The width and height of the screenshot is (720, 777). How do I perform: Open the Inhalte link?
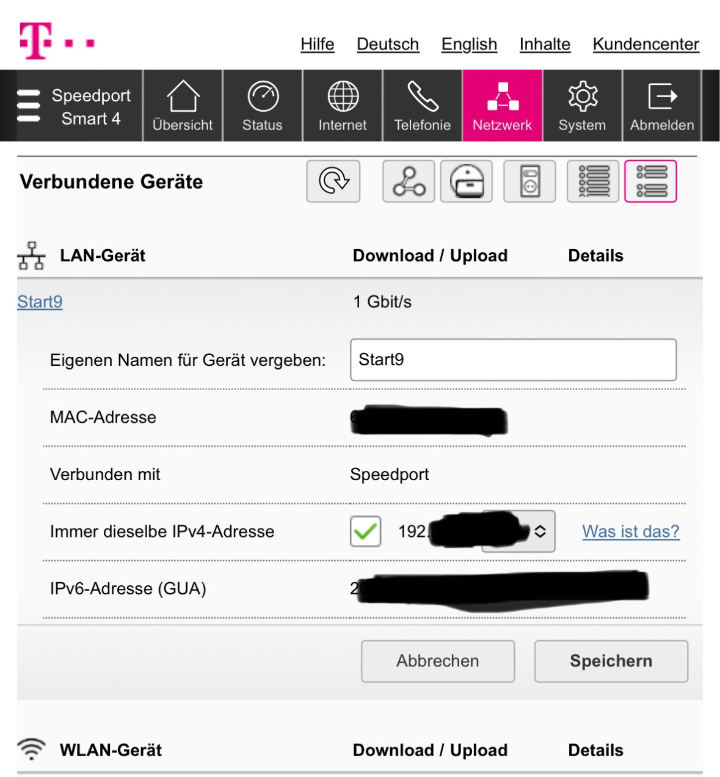pyautogui.click(x=545, y=44)
